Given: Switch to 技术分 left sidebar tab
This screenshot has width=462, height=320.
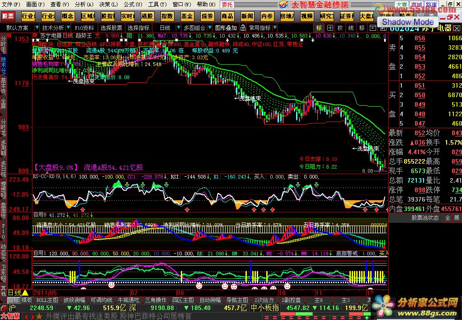Looking at the screenshot, I should coord(3,65).
